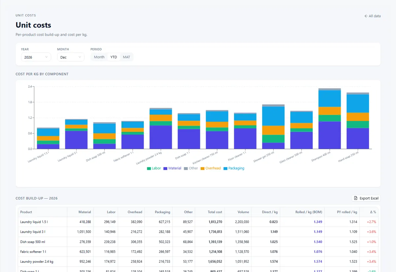Toggle the Other legend swatch
396x272 pixels.
pyautogui.click(x=186, y=169)
